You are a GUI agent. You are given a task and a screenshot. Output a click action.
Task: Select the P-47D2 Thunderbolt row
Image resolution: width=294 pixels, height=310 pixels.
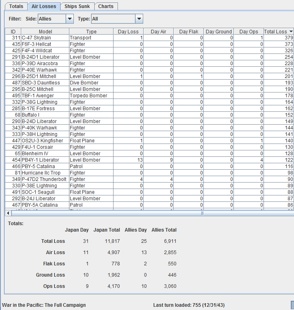[150, 179]
